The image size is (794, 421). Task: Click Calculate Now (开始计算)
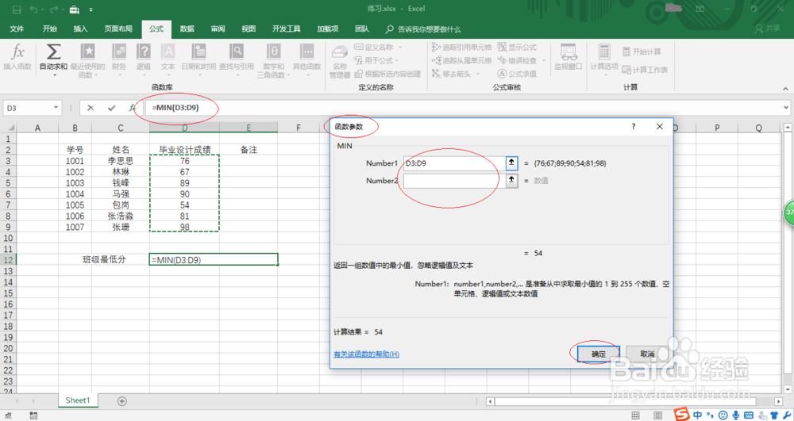click(642, 52)
